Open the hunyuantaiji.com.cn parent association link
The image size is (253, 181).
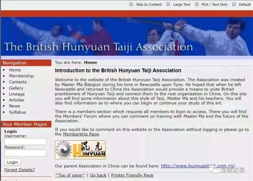coord(198,166)
